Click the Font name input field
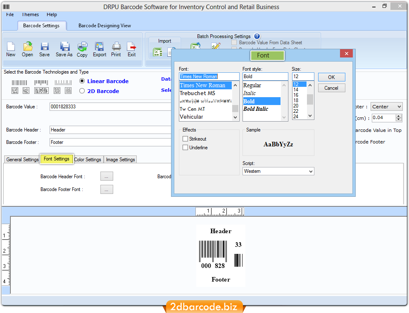 (209, 76)
